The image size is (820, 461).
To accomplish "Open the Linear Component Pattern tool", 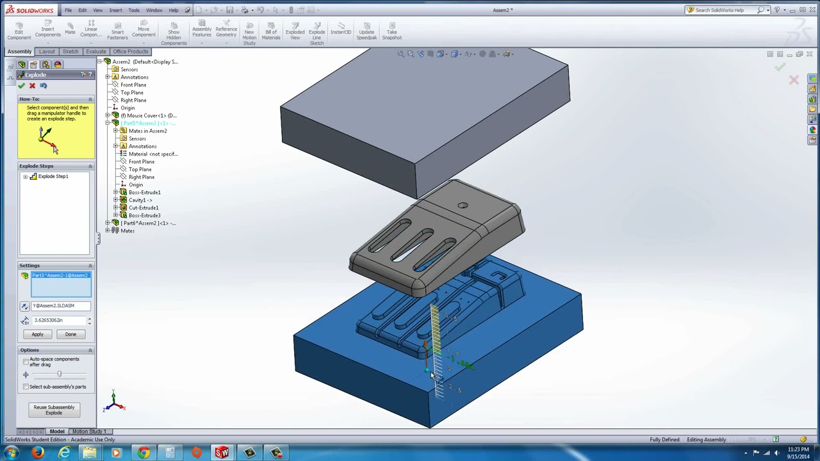I will [91, 31].
